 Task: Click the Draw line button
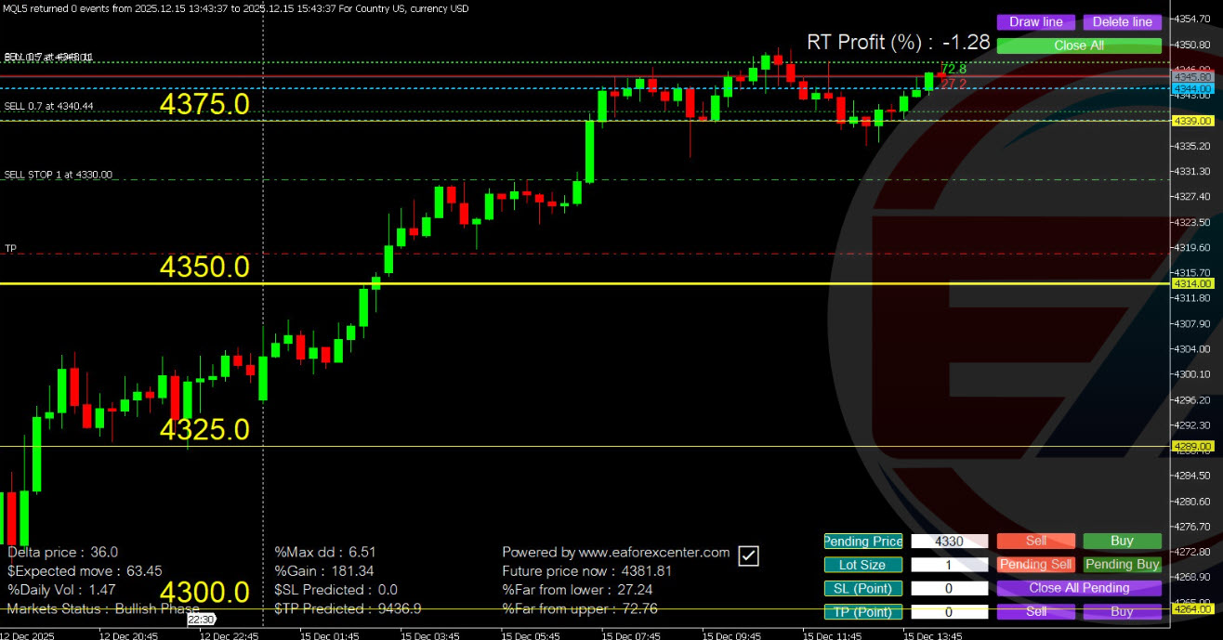pyautogui.click(x=1035, y=21)
